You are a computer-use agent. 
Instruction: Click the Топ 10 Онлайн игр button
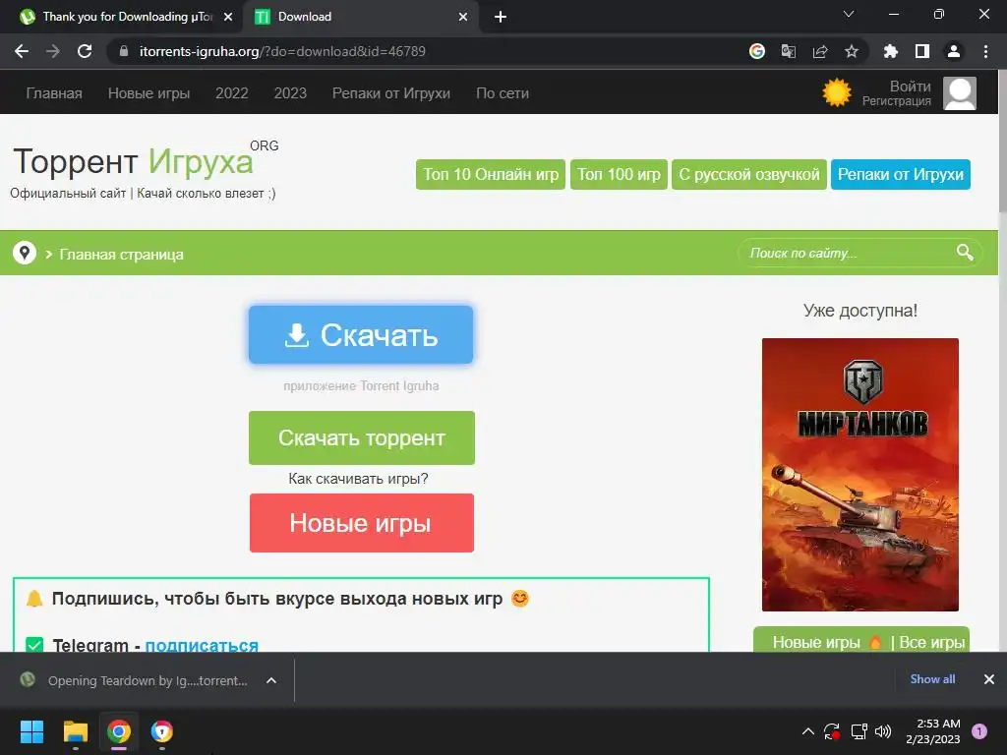click(x=491, y=175)
